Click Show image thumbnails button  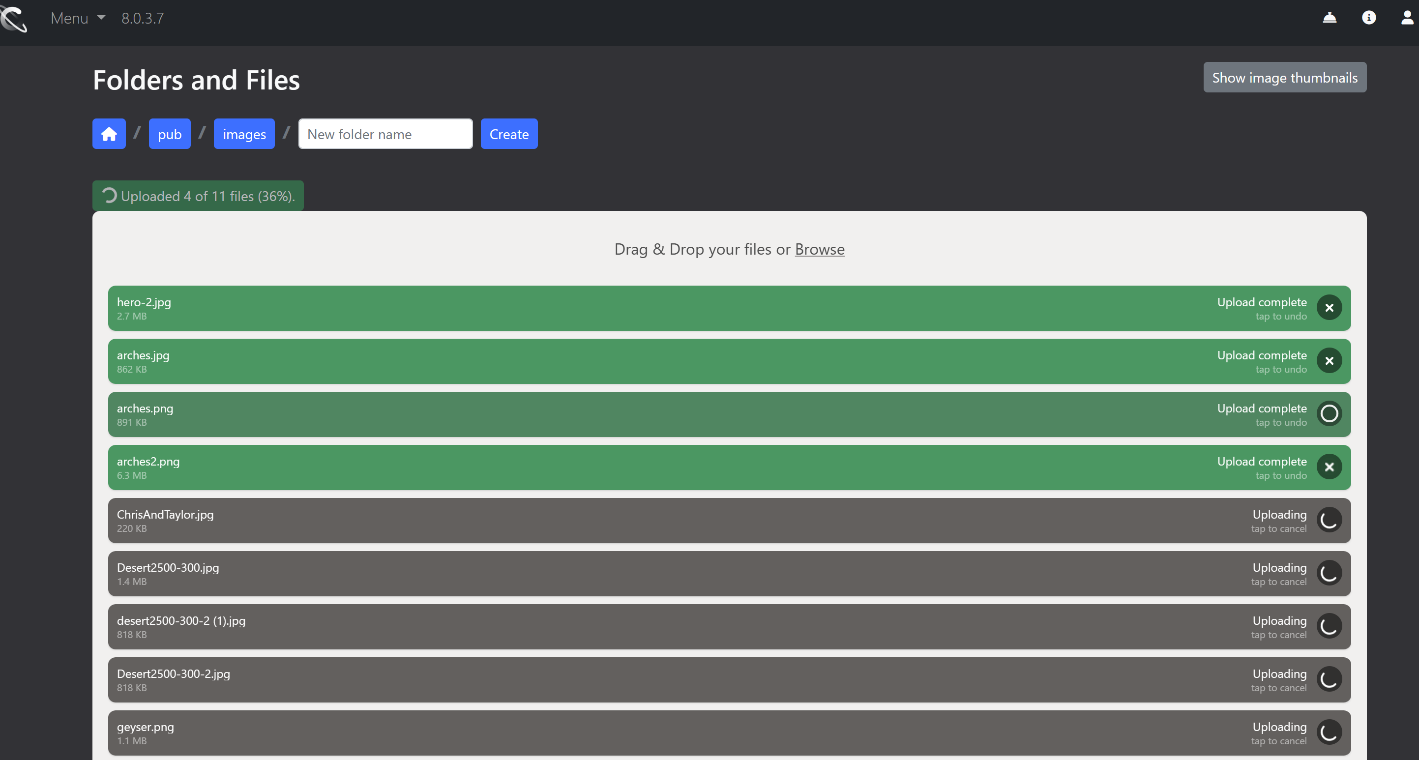tap(1284, 78)
